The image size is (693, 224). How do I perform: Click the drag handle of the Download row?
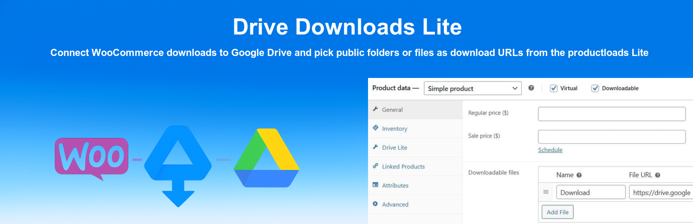point(546,192)
